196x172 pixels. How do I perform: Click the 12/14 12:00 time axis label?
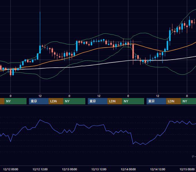pyautogui.click(x=158, y=169)
